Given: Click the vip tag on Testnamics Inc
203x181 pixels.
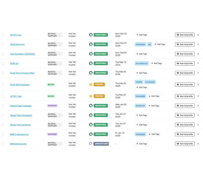Looking at the screenshot, I should pyautogui.click(x=149, y=44).
